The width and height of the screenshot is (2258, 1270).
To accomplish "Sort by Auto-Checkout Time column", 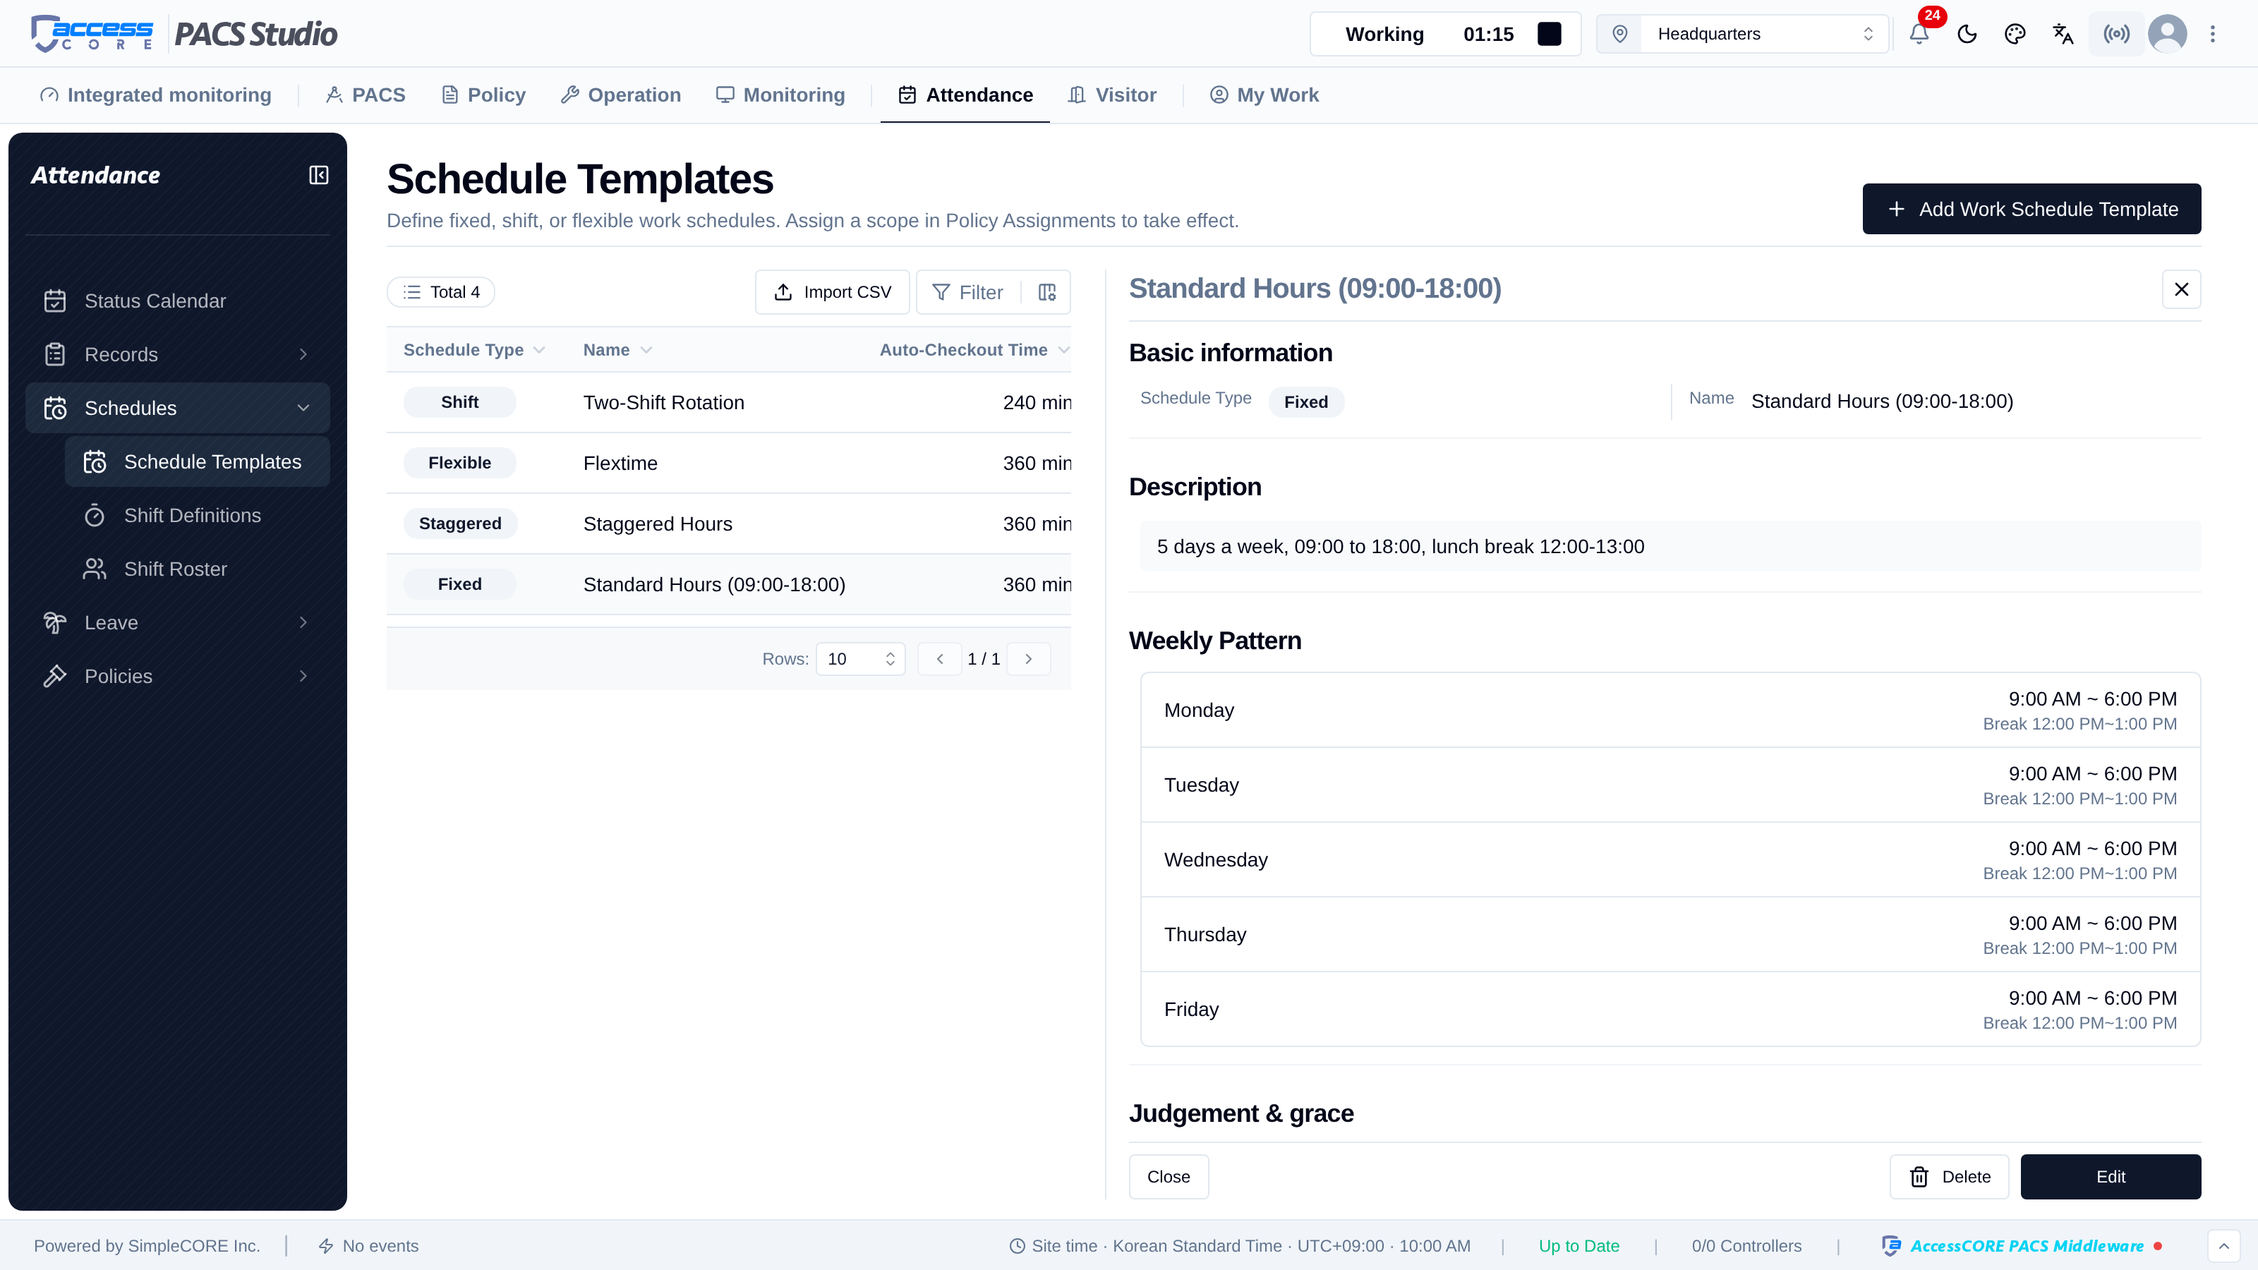I will pyautogui.click(x=974, y=350).
